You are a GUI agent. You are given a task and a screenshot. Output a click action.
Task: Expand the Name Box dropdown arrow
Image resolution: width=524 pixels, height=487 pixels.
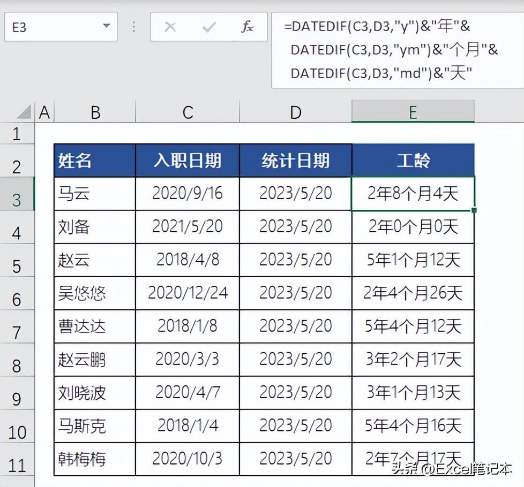[107, 26]
